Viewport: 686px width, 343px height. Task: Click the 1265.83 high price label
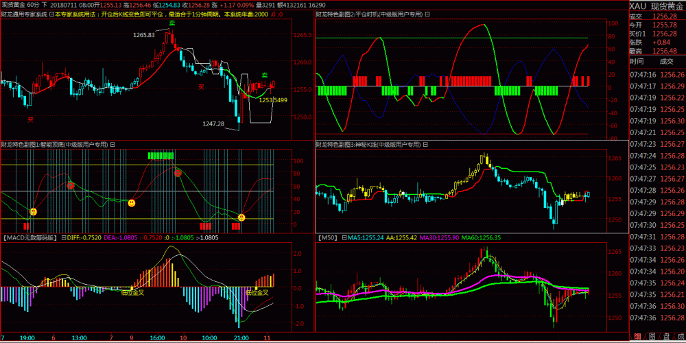144,35
